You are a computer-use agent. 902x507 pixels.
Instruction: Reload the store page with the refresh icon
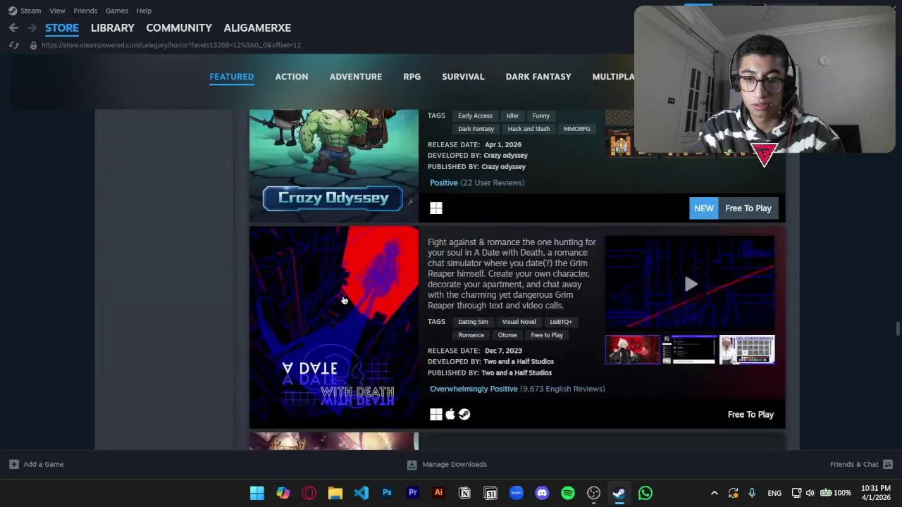[x=13, y=45]
